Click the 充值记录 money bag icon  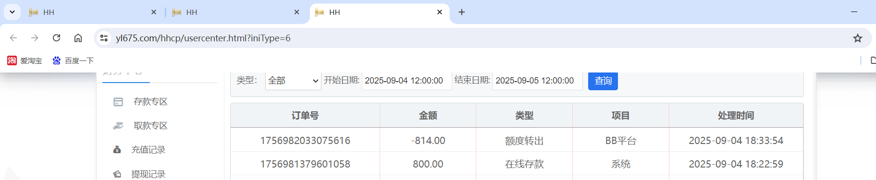click(117, 150)
